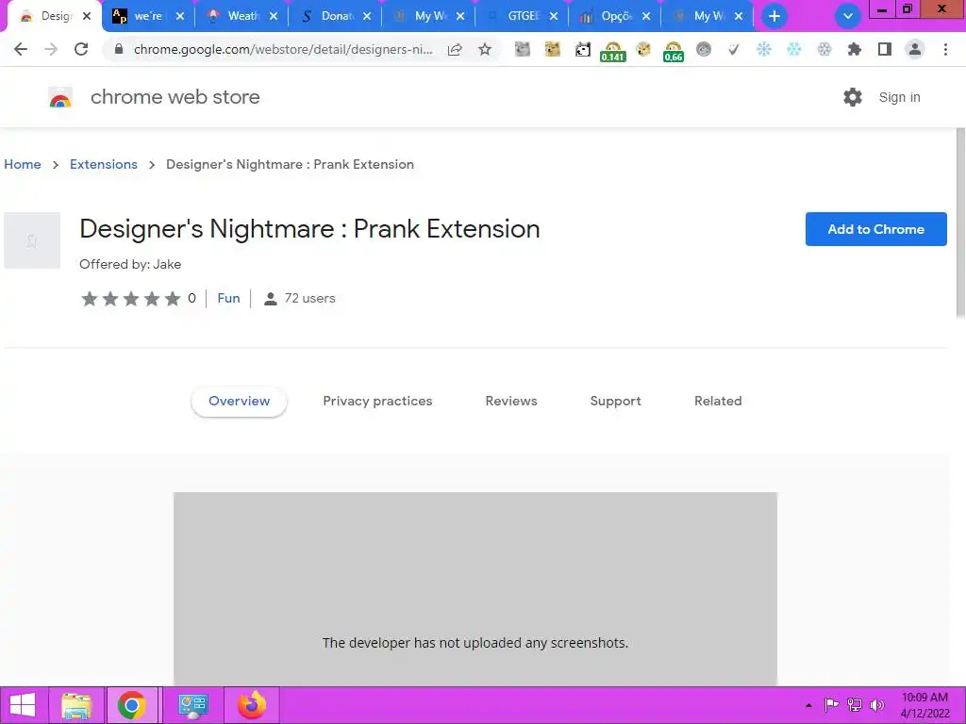Open web store settings gear
The height and width of the screenshot is (724, 966).
point(853,97)
